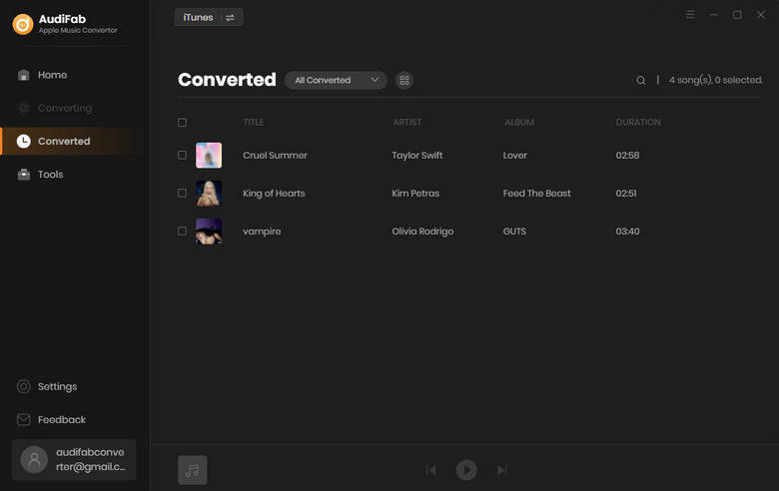Viewport: 779px width, 491px height.
Task: Minimize the AudiFab window
Action: [x=713, y=14]
